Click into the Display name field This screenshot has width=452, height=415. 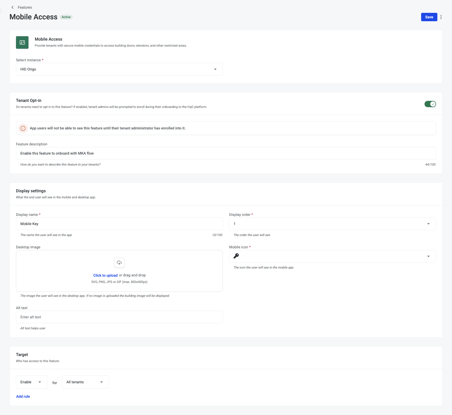tap(119, 224)
